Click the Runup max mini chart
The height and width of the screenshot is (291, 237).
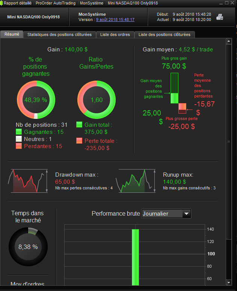click(x=136, y=181)
